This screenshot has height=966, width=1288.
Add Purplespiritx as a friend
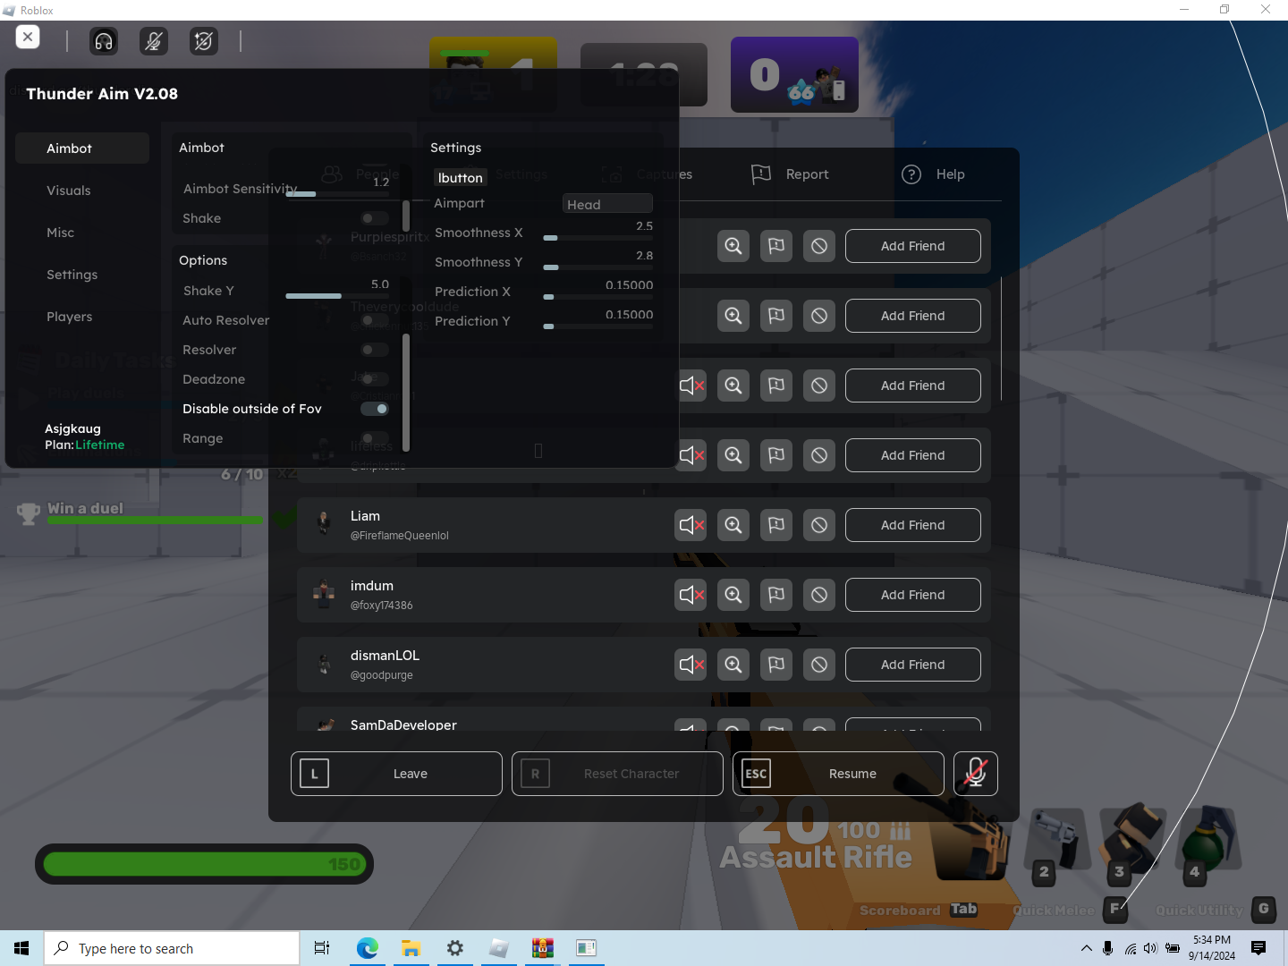coord(913,246)
